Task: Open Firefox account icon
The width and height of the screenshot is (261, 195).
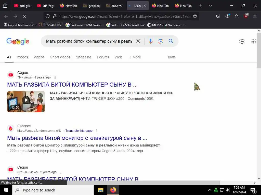Action: coord(227,16)
